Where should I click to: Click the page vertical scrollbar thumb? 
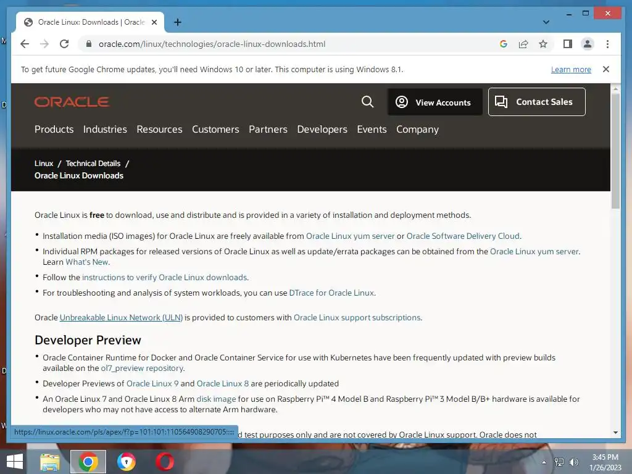click(615, 151)
